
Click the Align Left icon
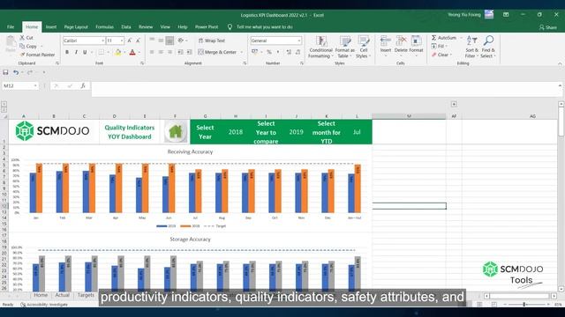coord(152,52)
